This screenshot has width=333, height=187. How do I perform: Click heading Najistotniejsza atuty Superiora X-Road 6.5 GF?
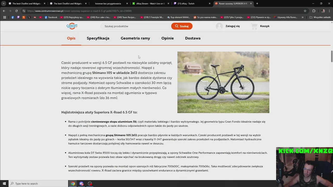coord(99,112)
